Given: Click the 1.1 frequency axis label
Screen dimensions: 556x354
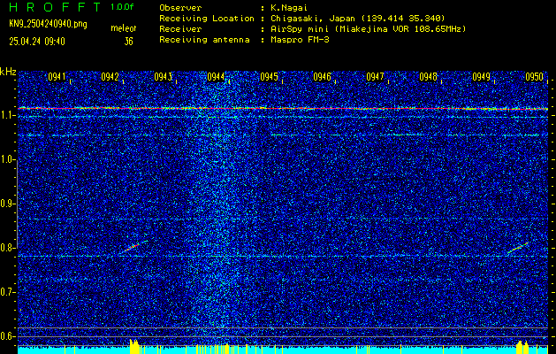Looking at the screenshot, I should coord(6,115).
